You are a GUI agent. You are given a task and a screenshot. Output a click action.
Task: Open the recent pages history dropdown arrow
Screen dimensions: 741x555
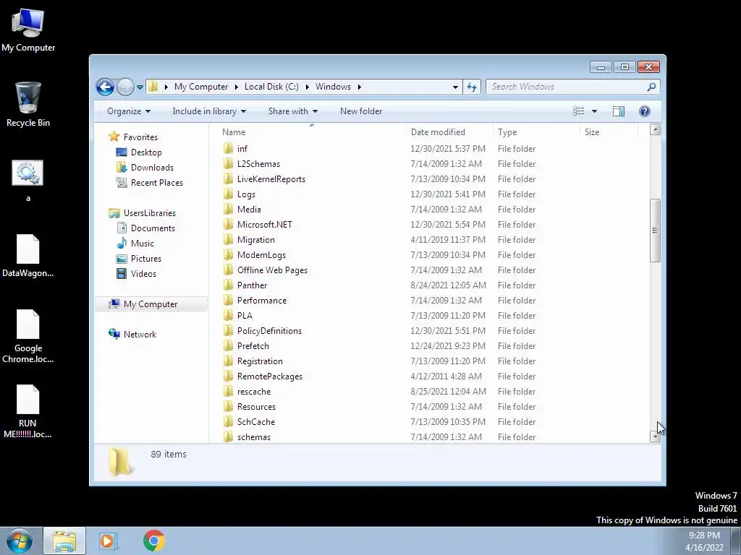tap(140, 87)
